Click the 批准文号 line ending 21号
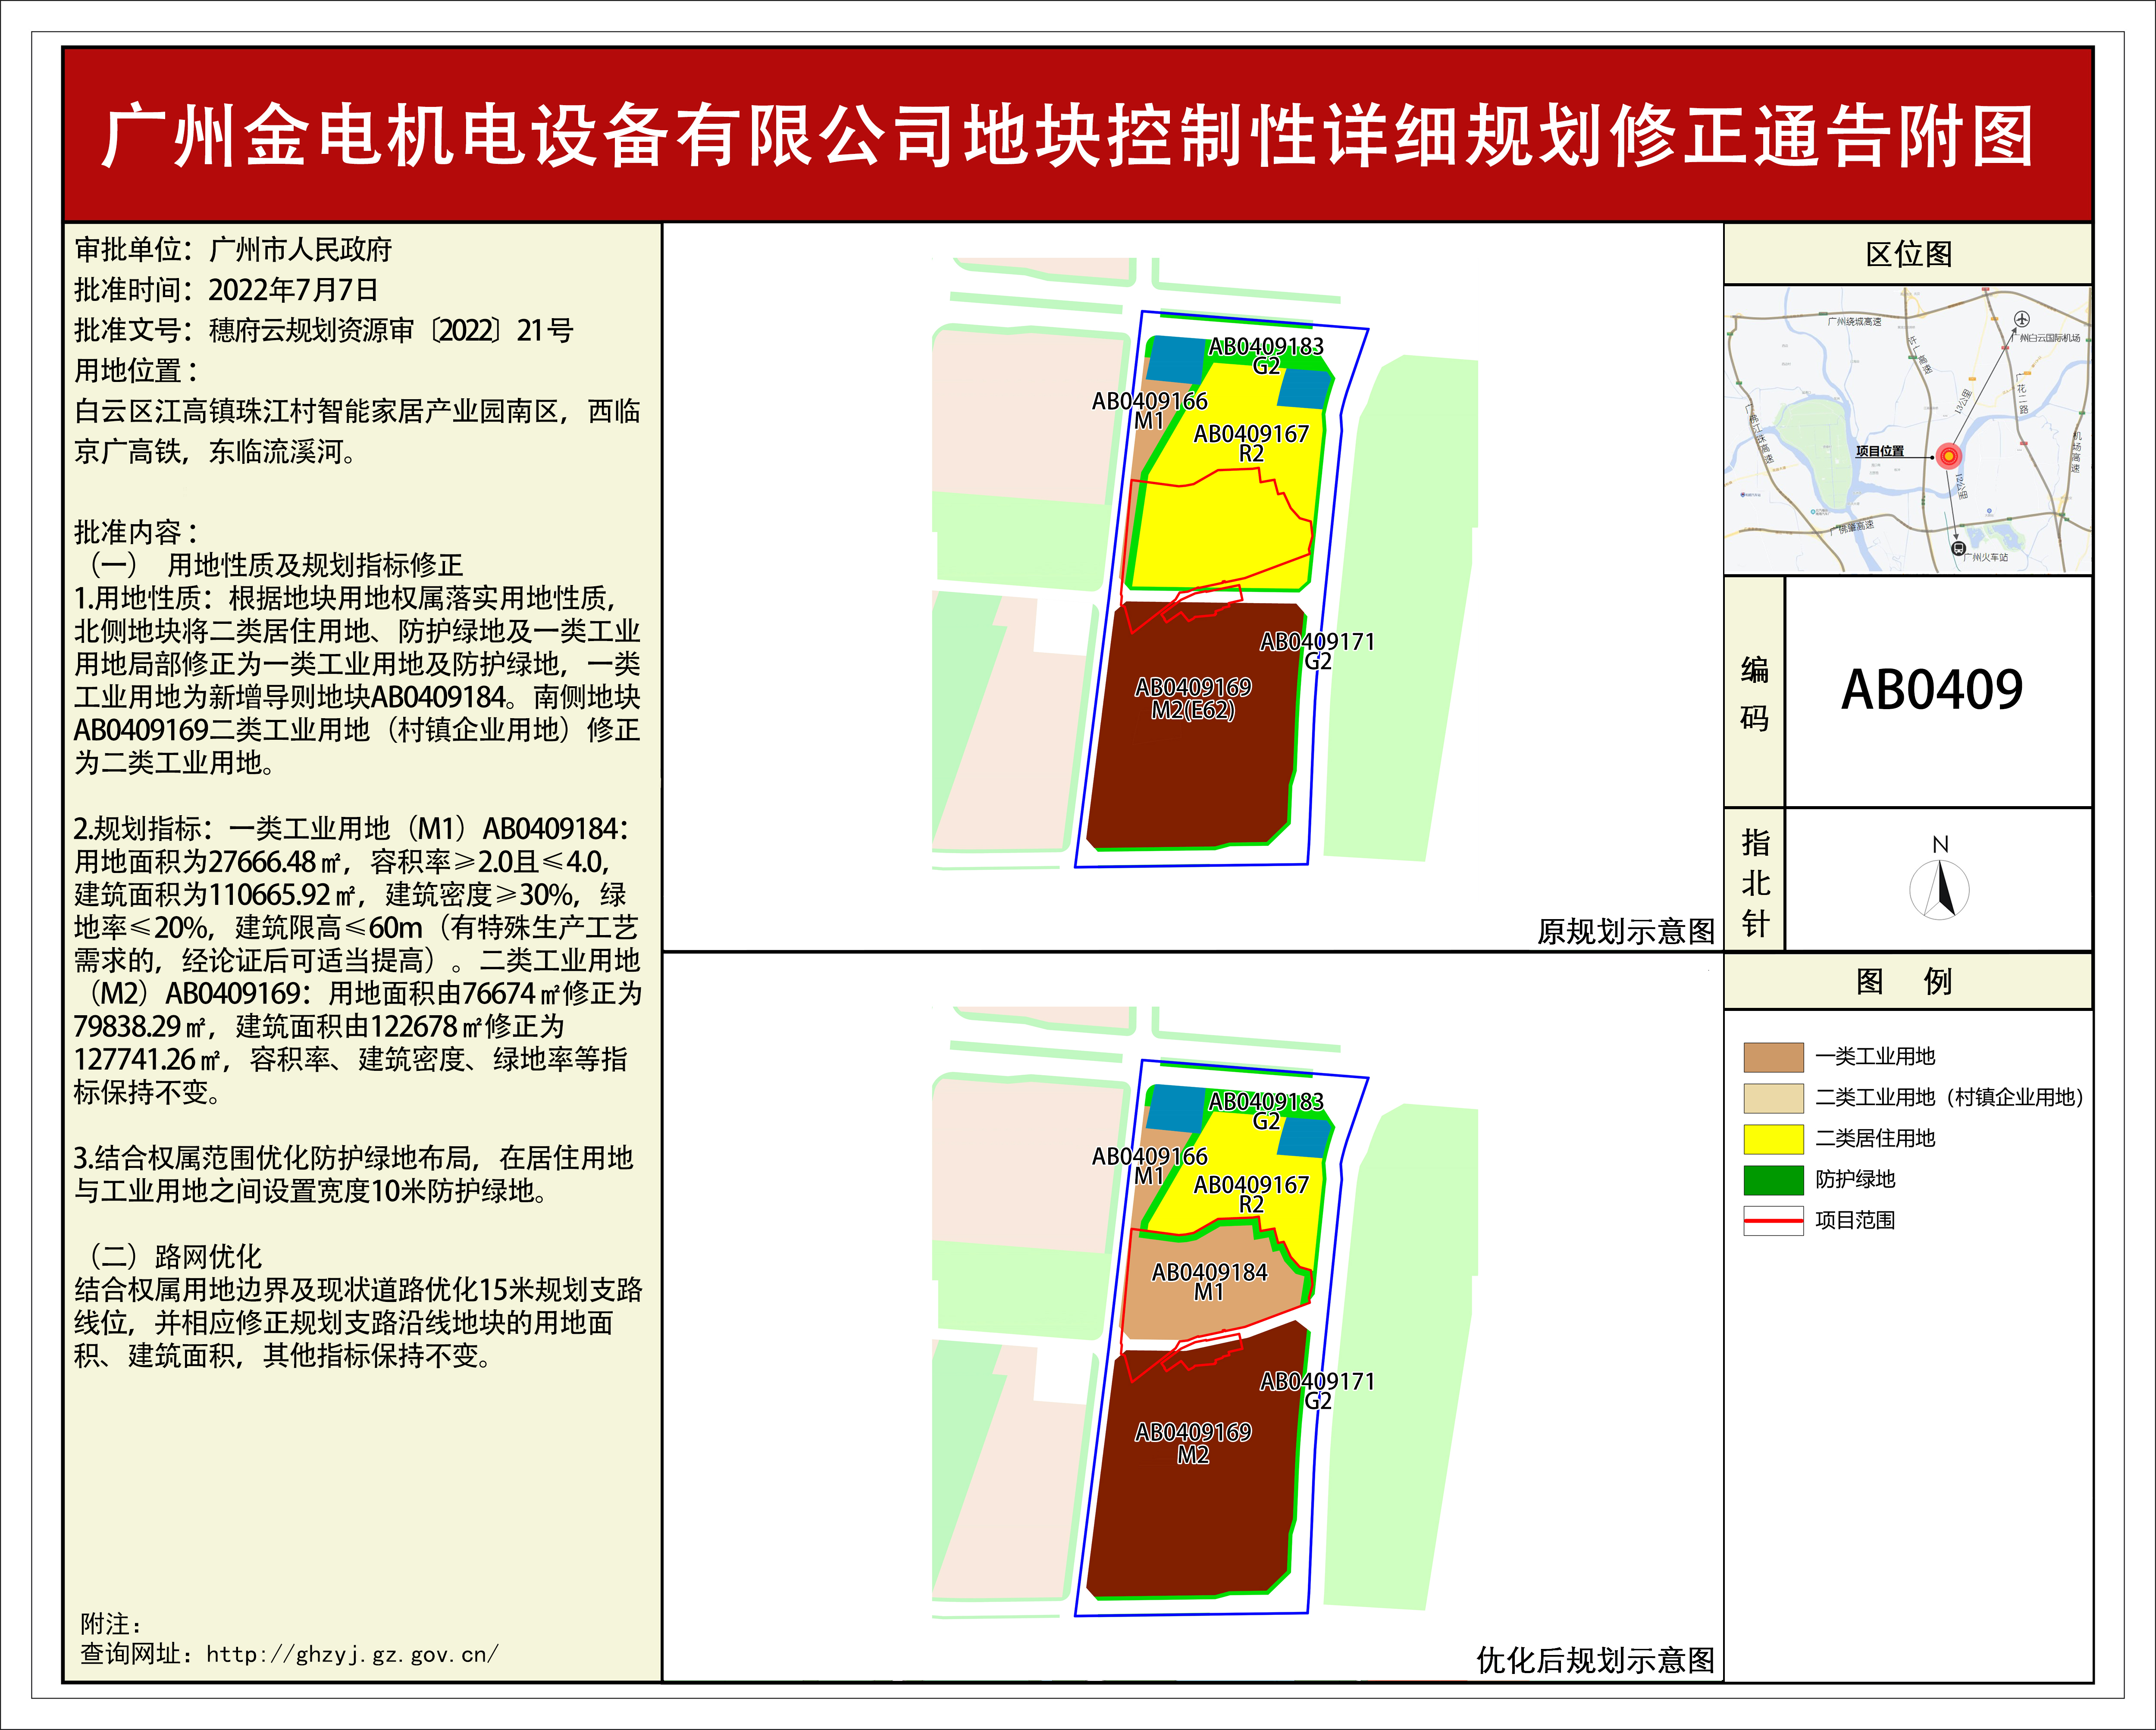Screen dimensions: 2156x1730 tap(323, 330)
